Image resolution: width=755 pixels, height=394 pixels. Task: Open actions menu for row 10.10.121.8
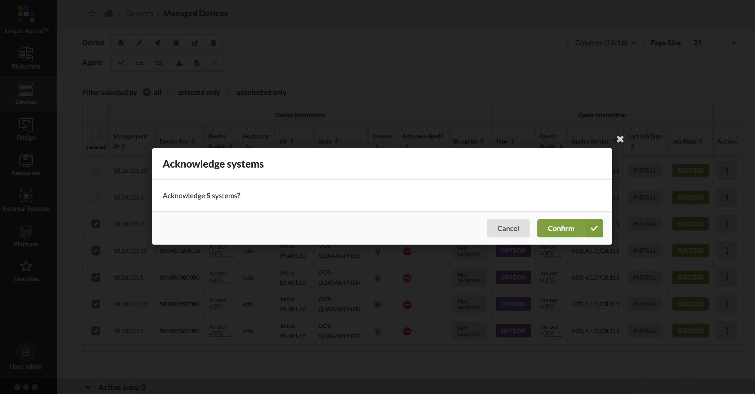727,277
